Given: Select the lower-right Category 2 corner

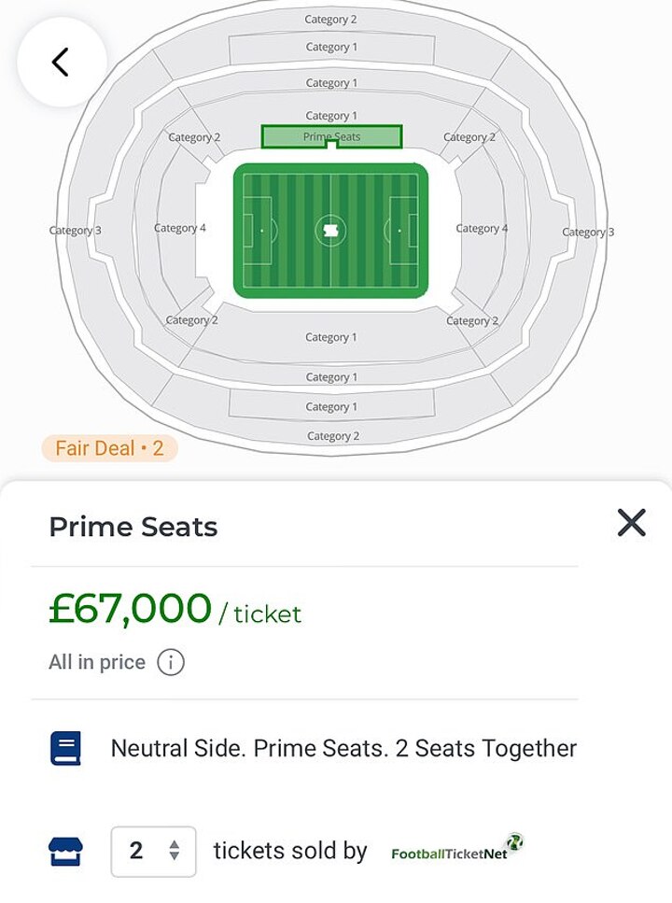Looking at the screenshot, I should pyautogui.click(x=471, y=320).
